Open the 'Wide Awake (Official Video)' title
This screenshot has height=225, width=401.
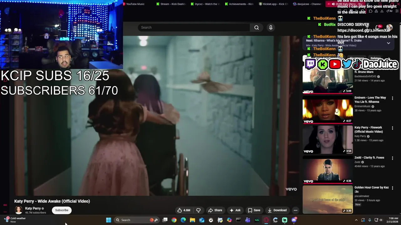[52, 201]
